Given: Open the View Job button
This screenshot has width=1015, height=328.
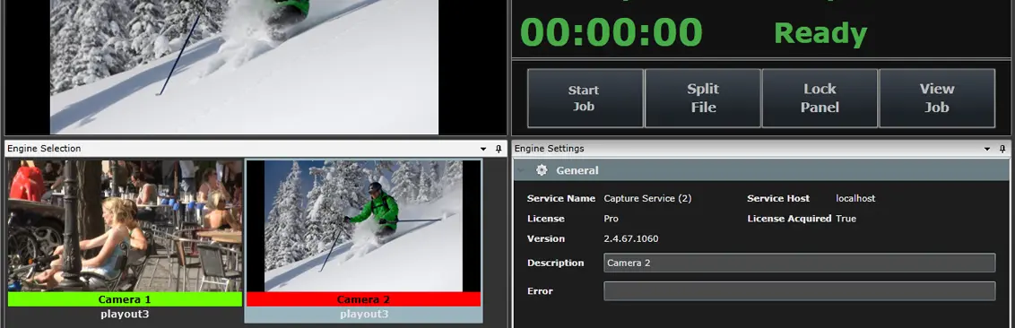Looking at the screenshot, I should tap(937, 99).
